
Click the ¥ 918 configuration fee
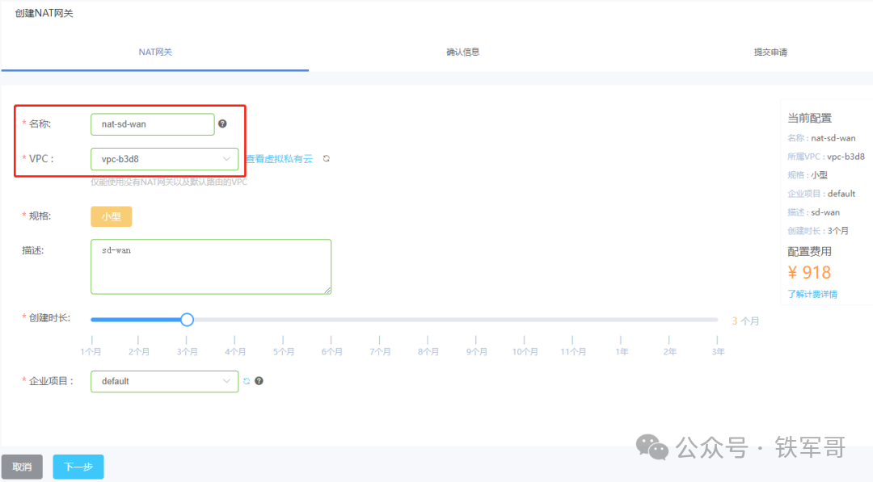(x=809, y=272)
